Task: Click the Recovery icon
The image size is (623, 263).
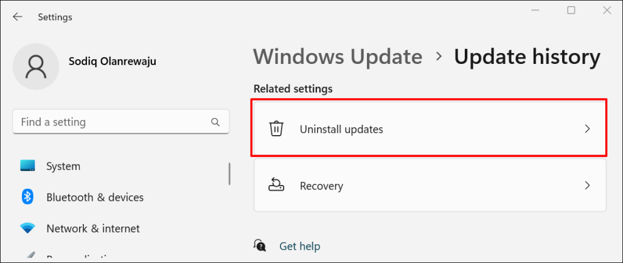Action: tap(276, 186)
